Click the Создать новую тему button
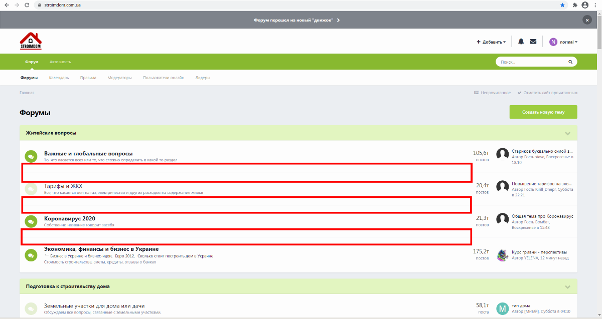This screenshot has width=602, height=319. coord(543,112)
